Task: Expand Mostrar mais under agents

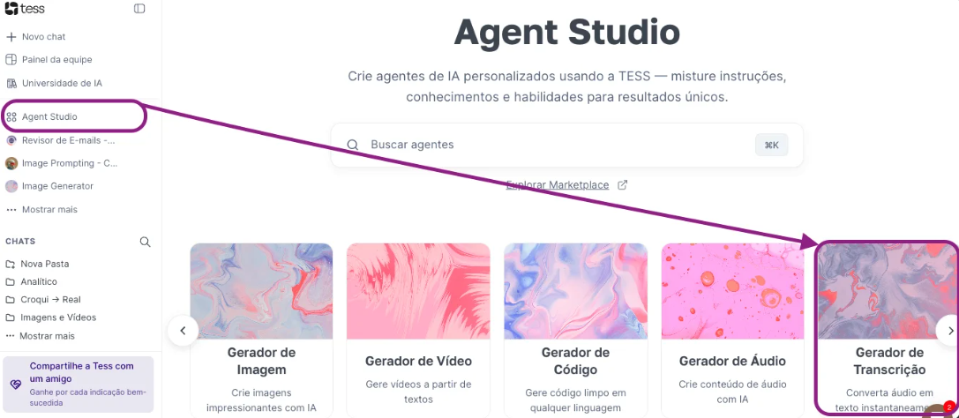Action: tap(41, 209)
